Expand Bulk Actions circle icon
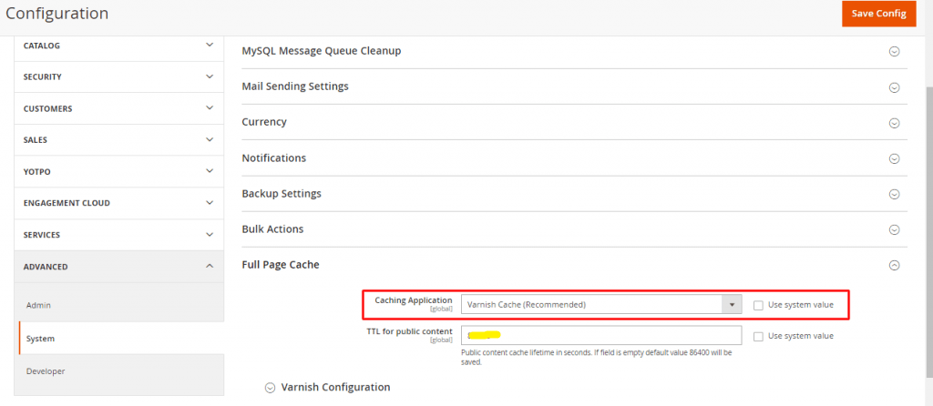Image resolution: width=933 pixels, height=406 pixels. pos(894,229)
